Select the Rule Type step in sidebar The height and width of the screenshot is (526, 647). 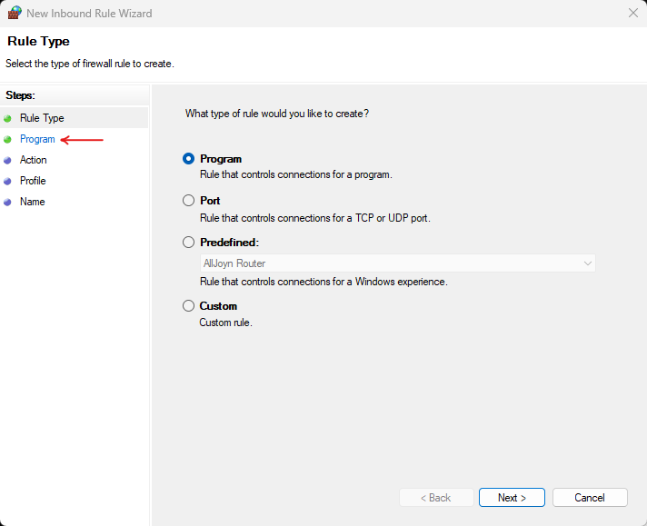click(x=42, y=118)
